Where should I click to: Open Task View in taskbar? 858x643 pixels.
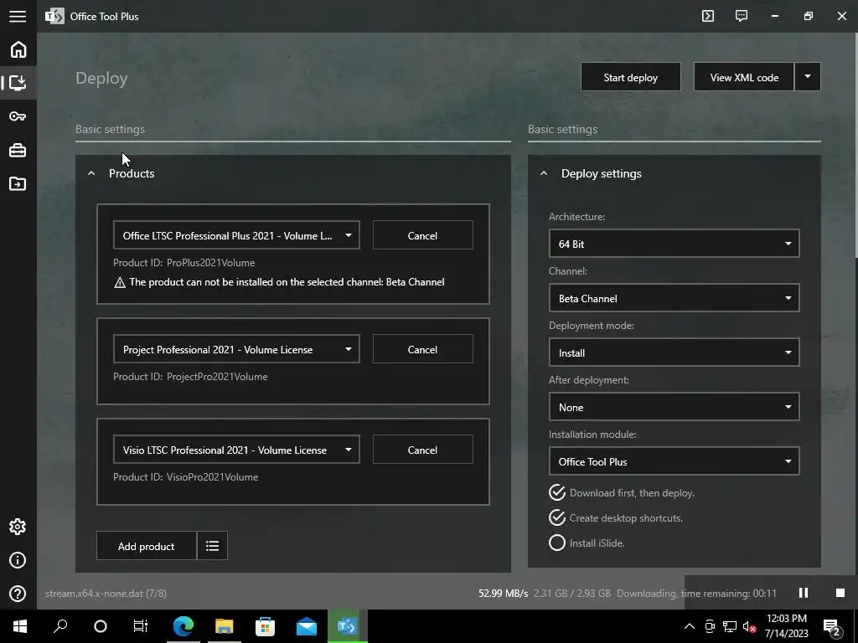click(141, 626)
